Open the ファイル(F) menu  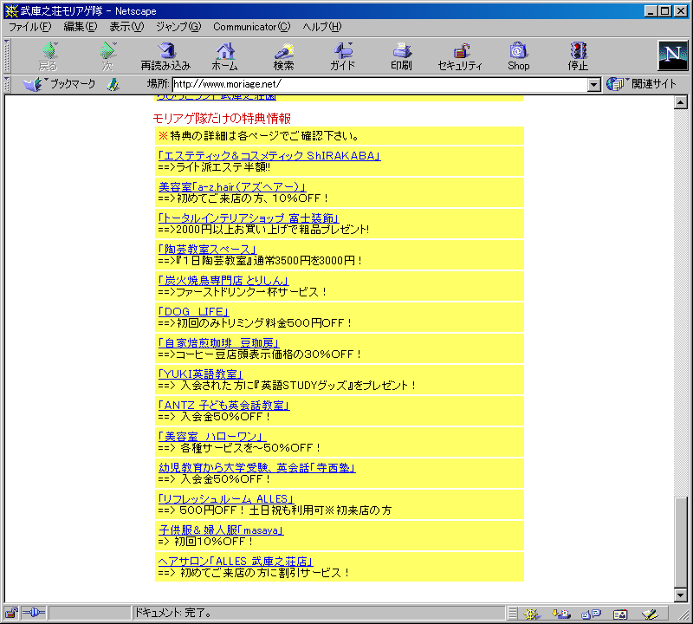[x=30, y=27]
